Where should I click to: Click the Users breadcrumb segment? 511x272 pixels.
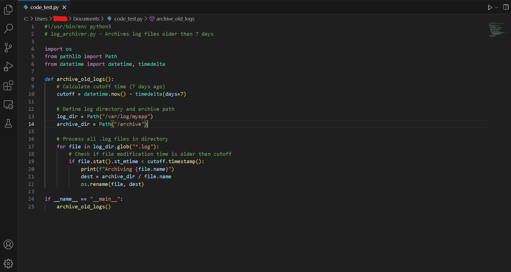coord(41,19)
